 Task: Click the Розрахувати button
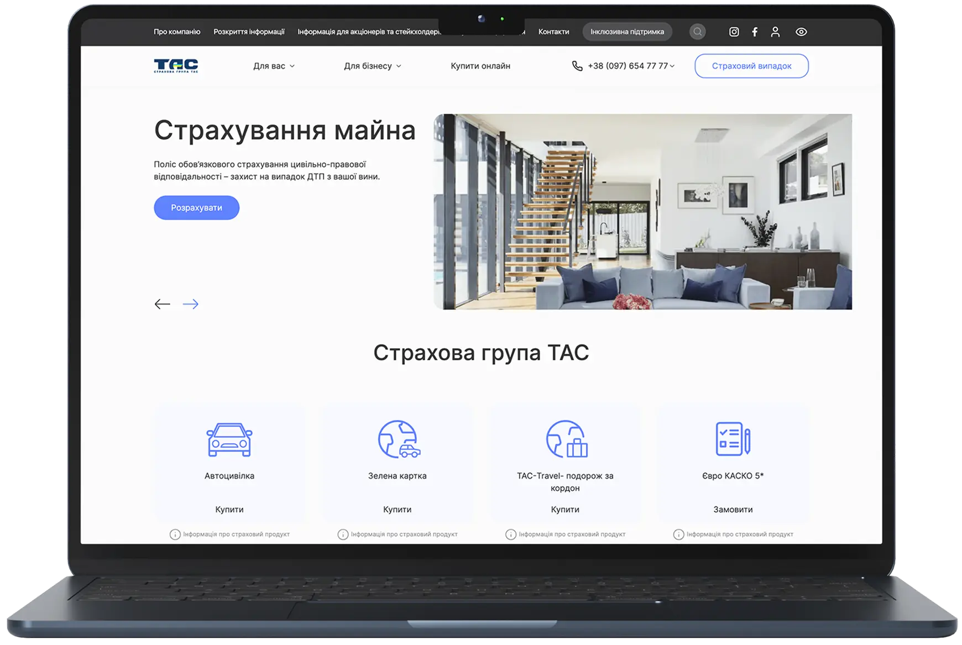point(196,207)
